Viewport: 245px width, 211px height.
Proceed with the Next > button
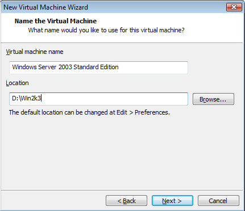click(172, 201)
